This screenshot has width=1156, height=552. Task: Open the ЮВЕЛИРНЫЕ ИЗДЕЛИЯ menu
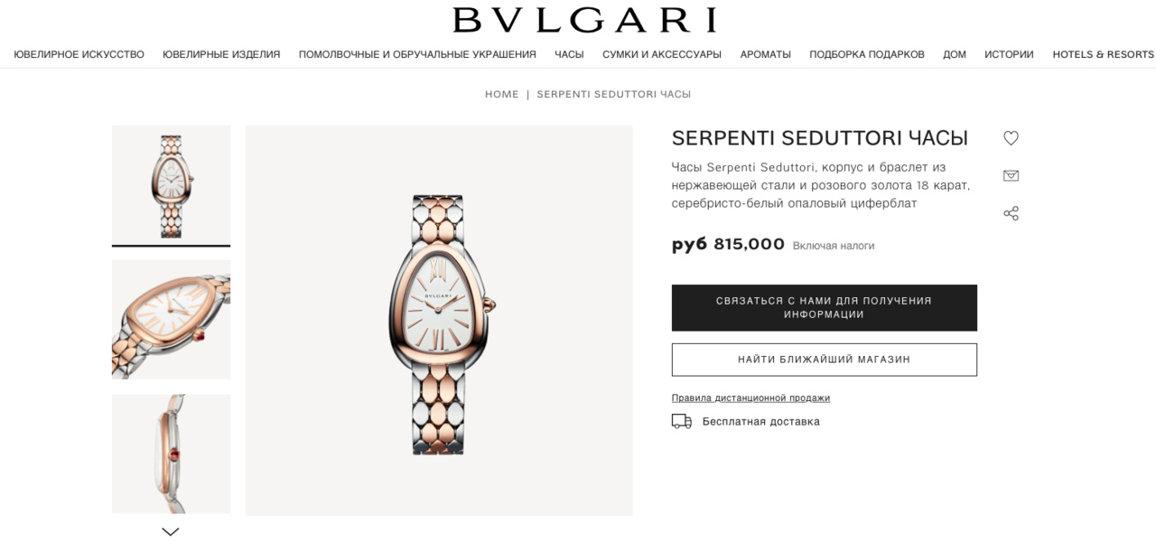(x=221, y=54)
